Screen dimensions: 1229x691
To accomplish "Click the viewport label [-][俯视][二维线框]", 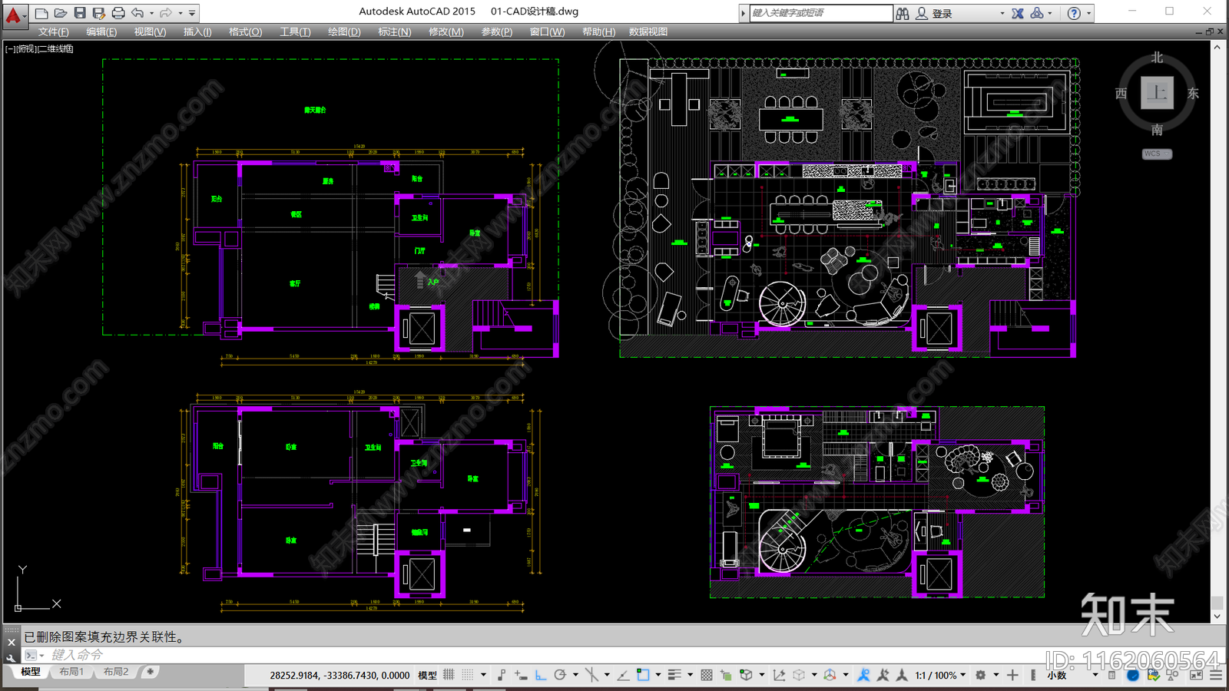I will pyautogui.click(x=39, y=48).
